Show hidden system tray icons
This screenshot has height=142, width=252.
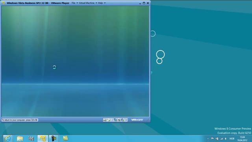point(208,138)
